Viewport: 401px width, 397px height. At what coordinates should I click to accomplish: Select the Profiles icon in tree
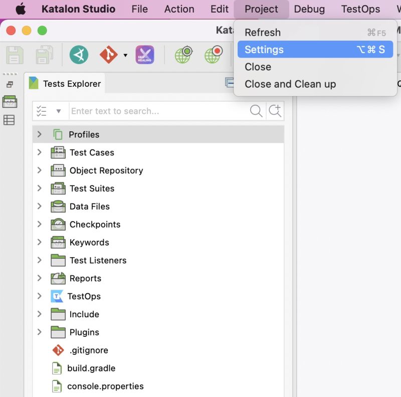click(x=58, y=134)
